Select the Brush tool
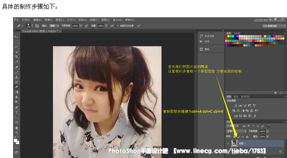The image size is (287, 158). (16, 72)
